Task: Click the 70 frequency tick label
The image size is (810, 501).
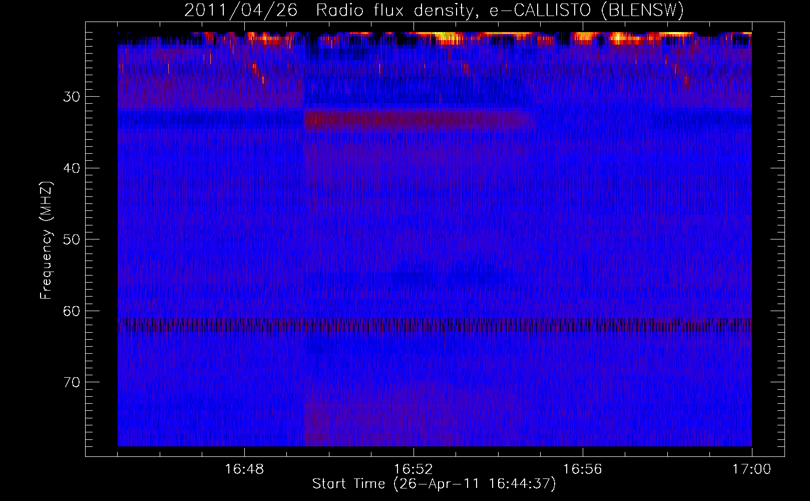Action: [72, 382]
